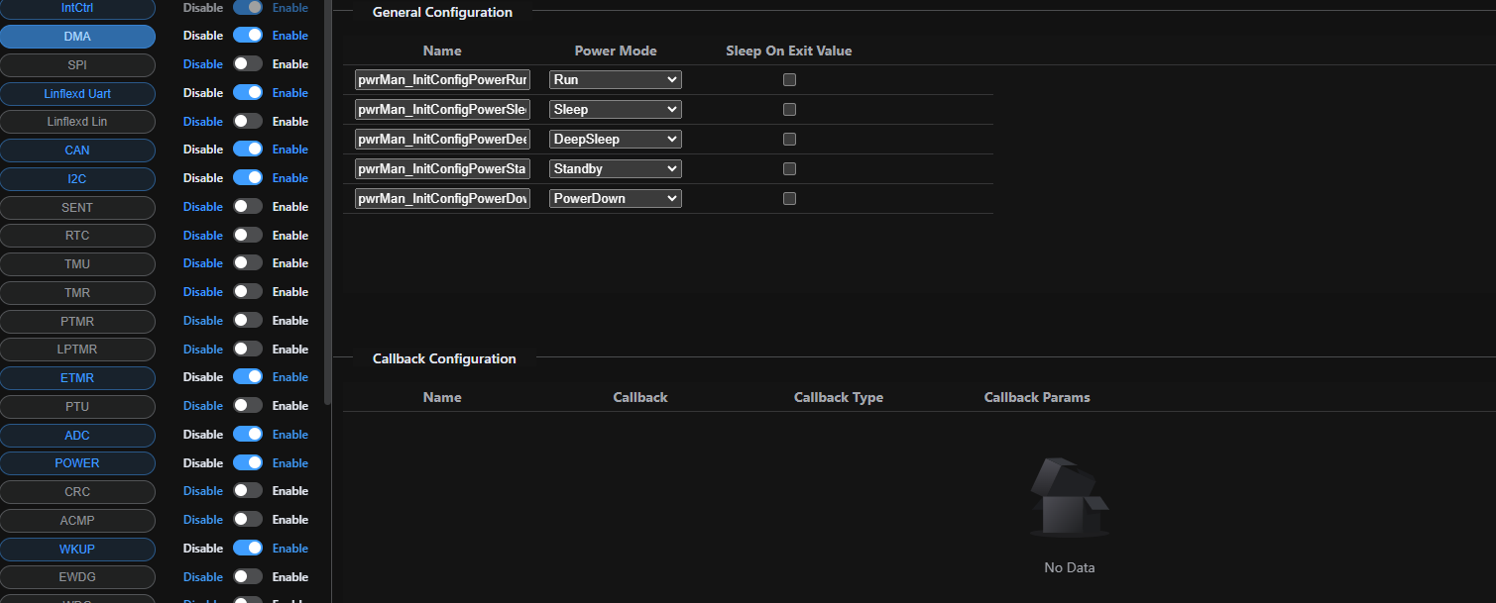
Task: Disable the ADC toggle switch
Action: pos(248,435)
